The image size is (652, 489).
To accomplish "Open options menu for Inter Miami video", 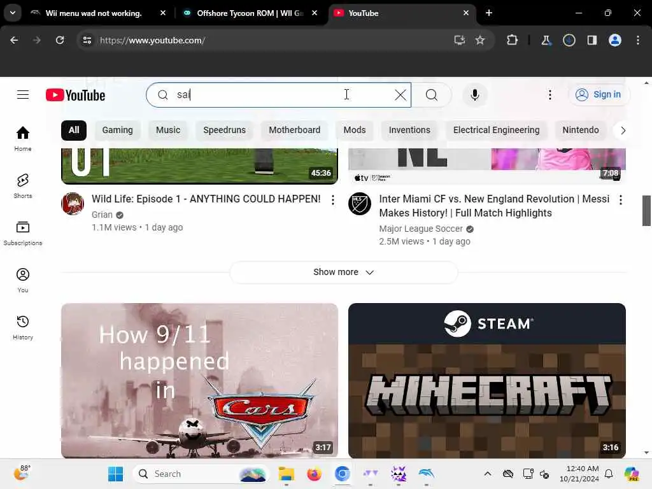I will (x=620, y=200).
